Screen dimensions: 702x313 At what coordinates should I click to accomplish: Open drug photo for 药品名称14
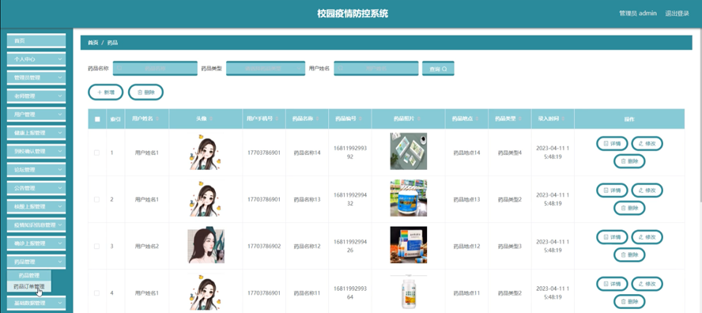coord(408,151)
